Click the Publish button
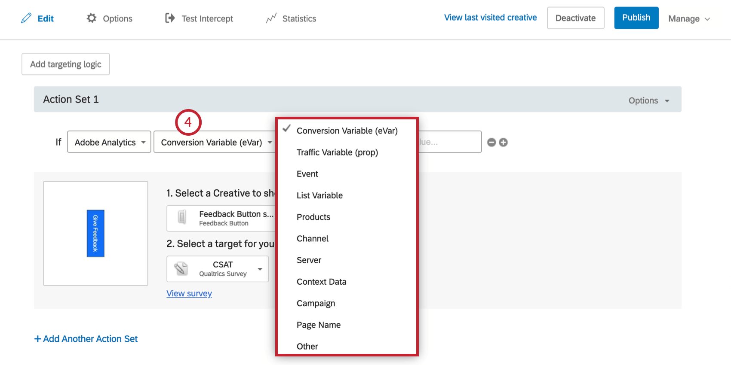This screenshot has height=365, width=731. click(x=636, y=18)
